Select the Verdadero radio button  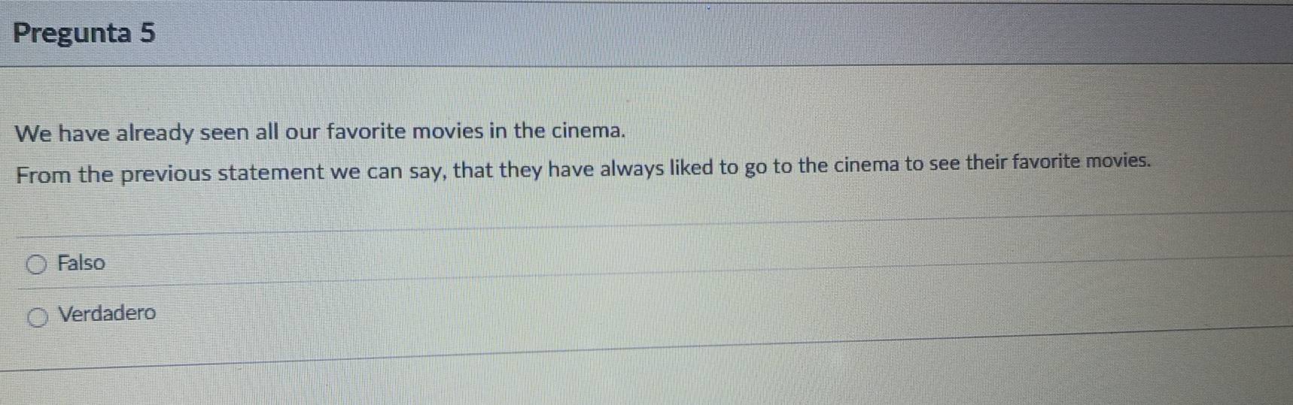(38, 318)
